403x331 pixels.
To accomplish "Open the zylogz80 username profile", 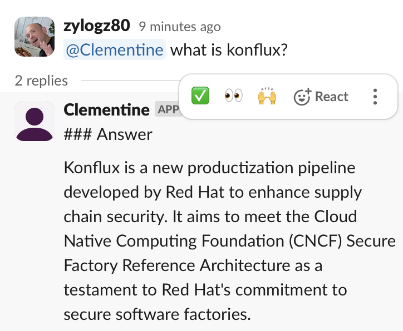I will [97, 26].
